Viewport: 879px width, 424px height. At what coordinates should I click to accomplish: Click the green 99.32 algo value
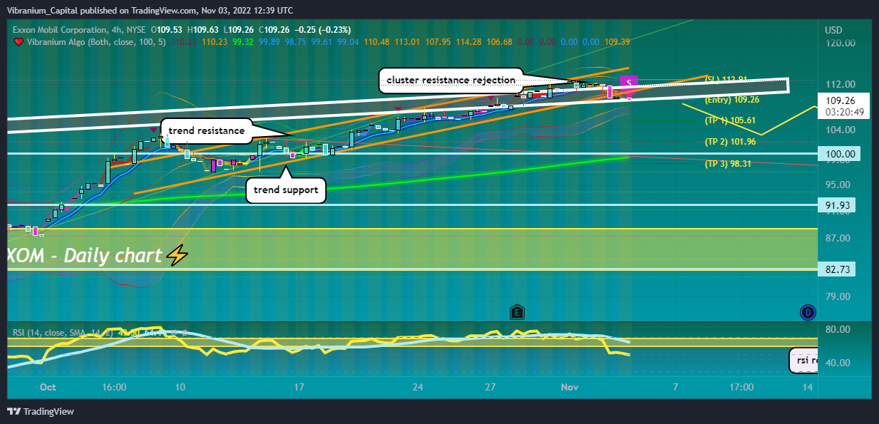[243, 42]
